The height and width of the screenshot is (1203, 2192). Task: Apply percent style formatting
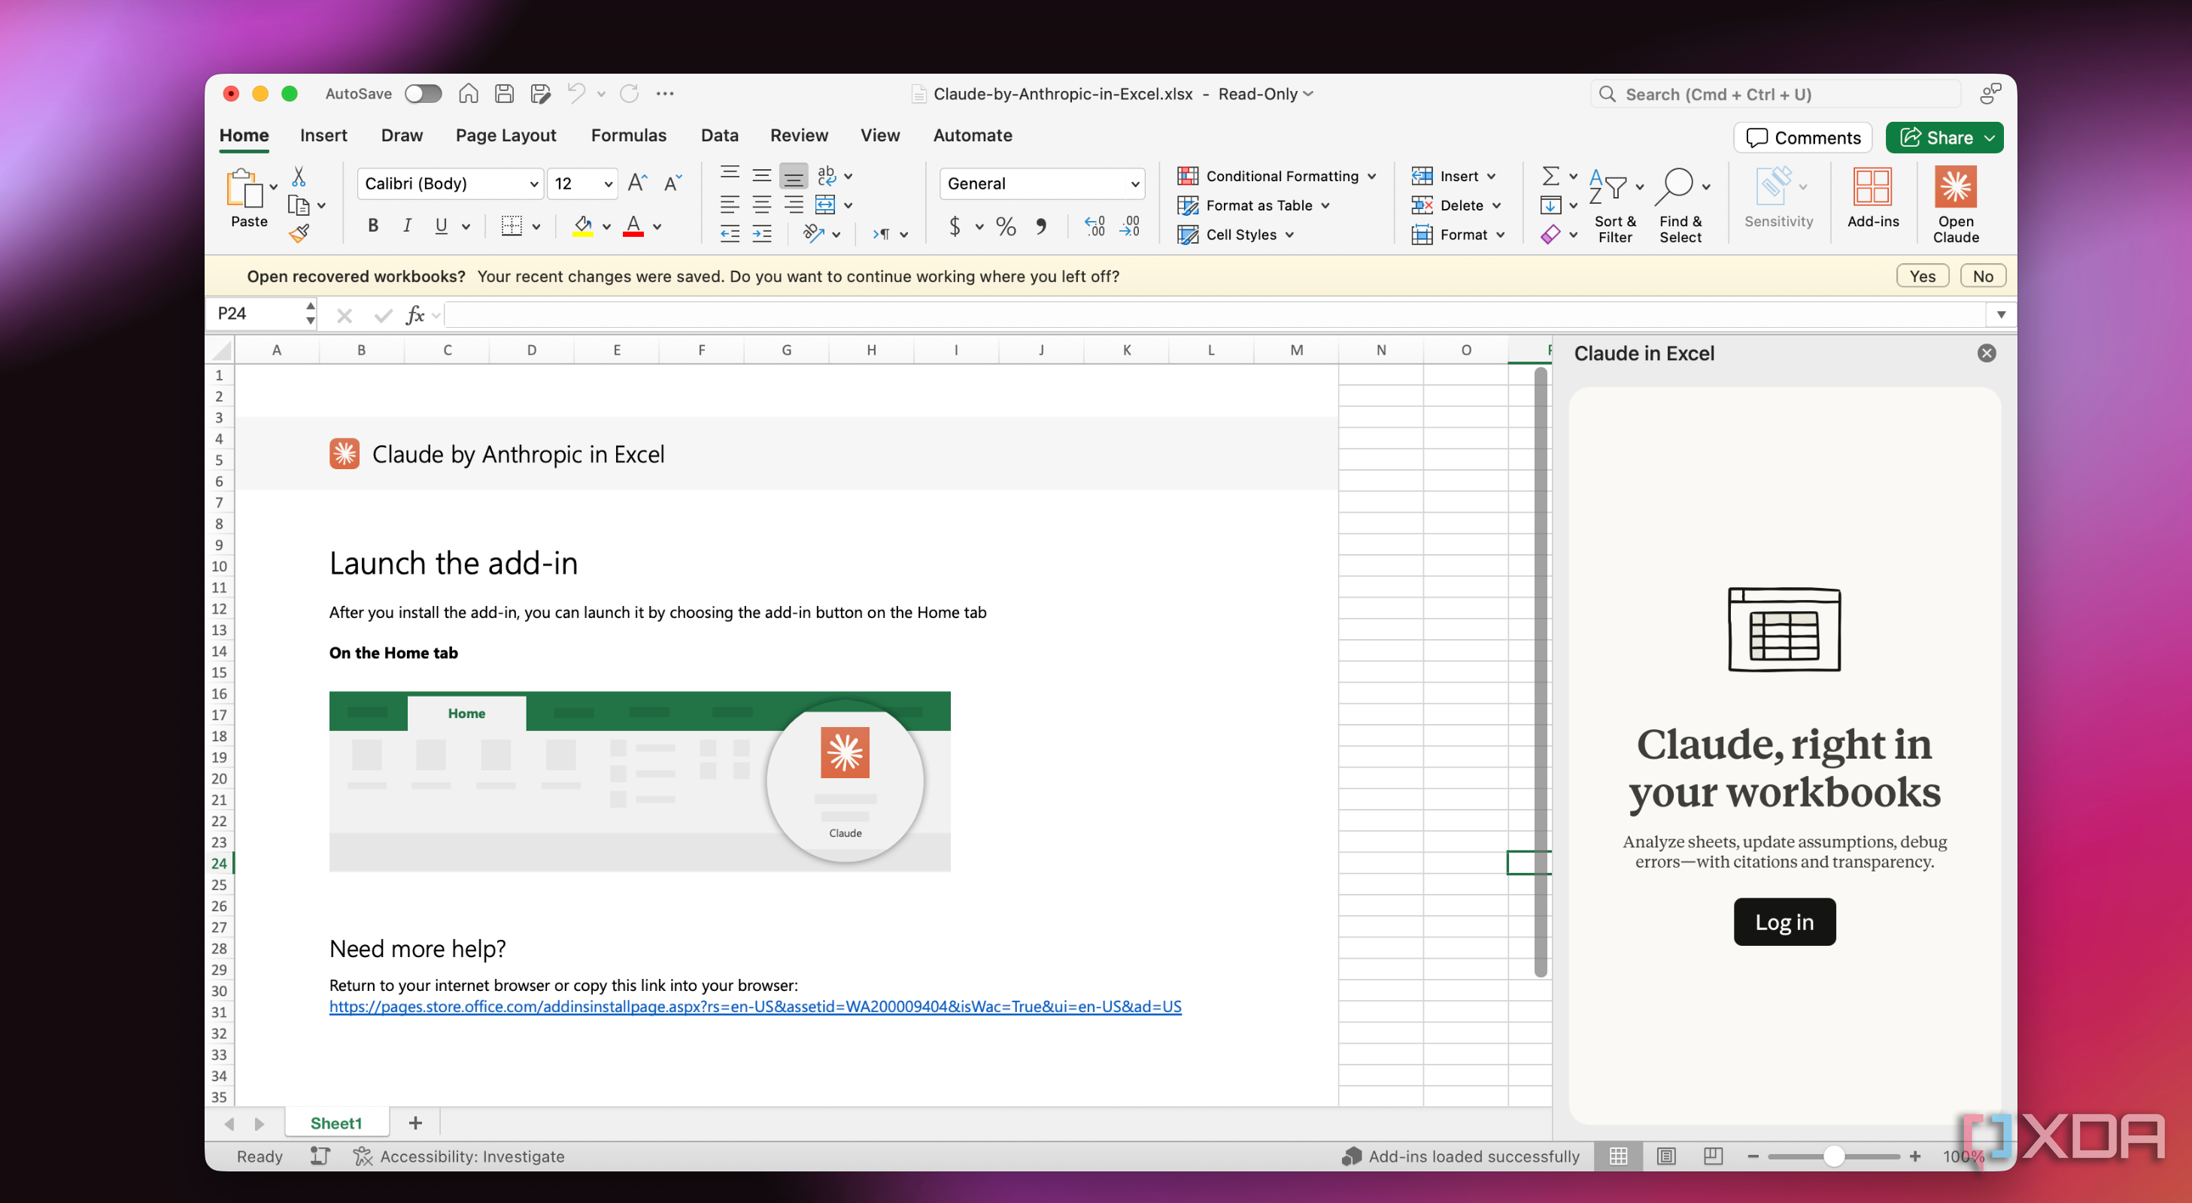[x=1006, y=226]
